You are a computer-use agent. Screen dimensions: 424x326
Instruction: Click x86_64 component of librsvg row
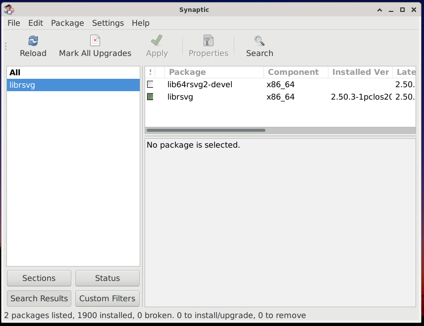[x=280, y=97]
